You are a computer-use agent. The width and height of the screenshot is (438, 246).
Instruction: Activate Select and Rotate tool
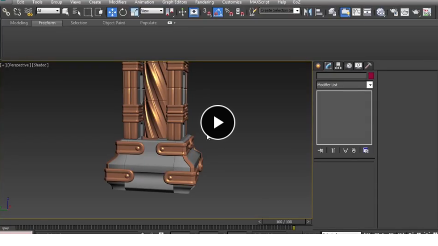(123, 12)
